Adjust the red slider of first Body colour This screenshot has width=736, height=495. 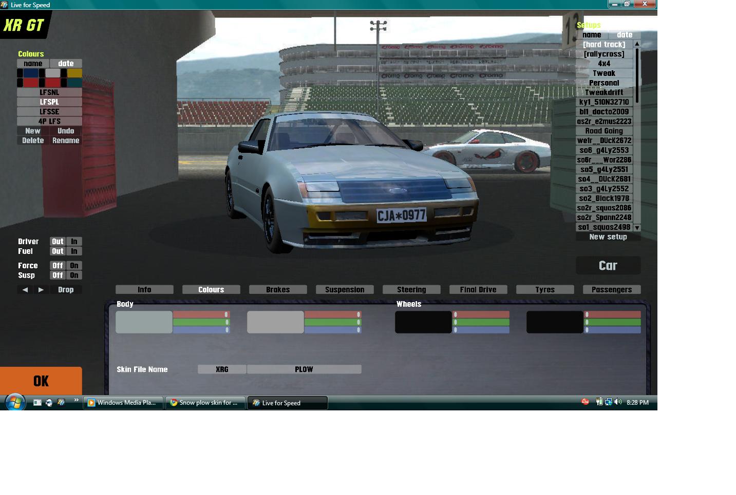pyautogui.click(x=201, y=314)
